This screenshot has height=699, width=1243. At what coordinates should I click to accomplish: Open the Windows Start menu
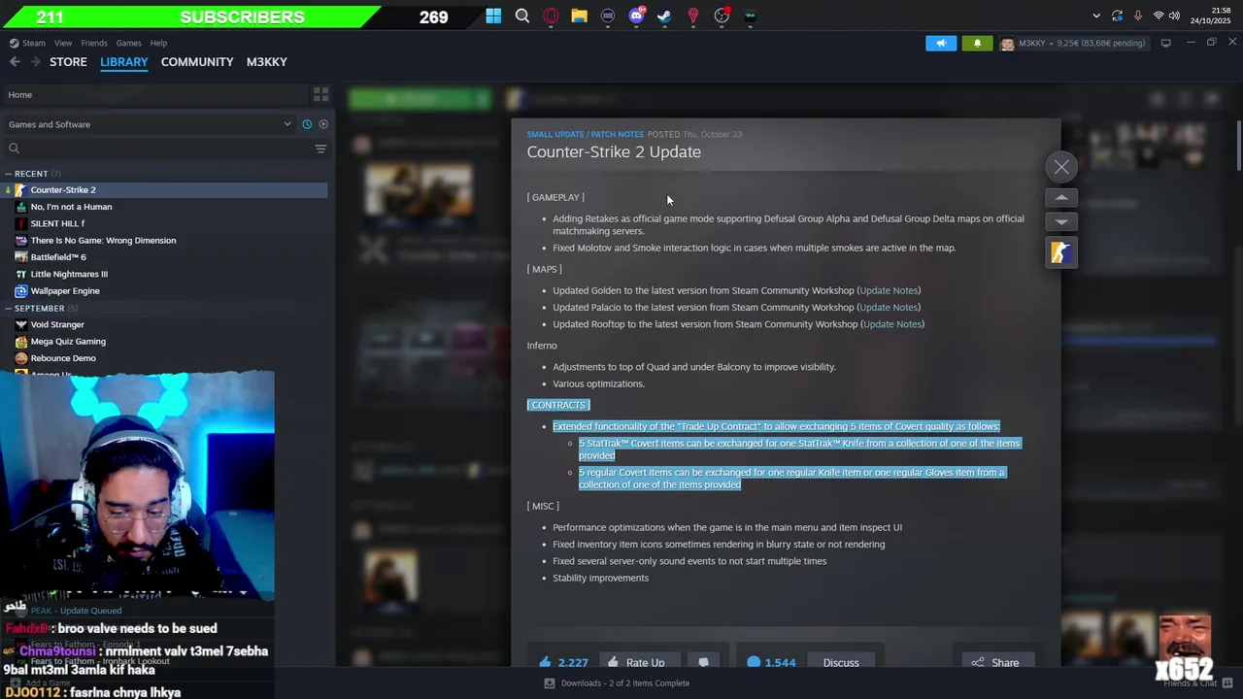tap(493, 16)
